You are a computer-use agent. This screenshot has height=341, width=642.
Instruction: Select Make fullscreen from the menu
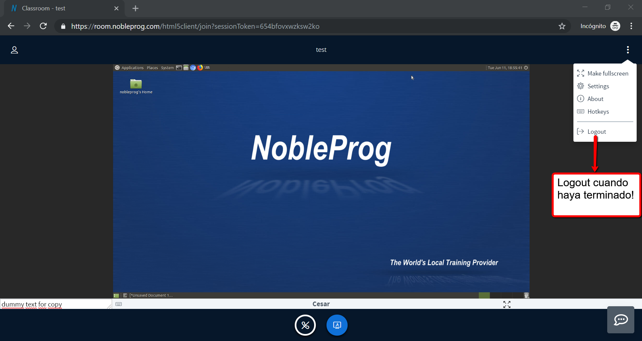603,74
